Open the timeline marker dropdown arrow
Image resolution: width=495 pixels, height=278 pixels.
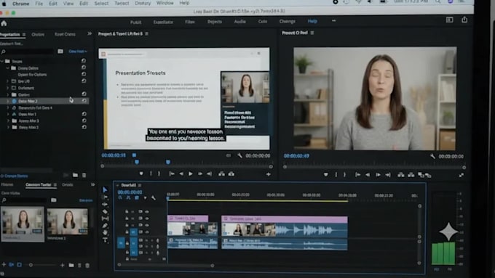[x=145, y=198]
